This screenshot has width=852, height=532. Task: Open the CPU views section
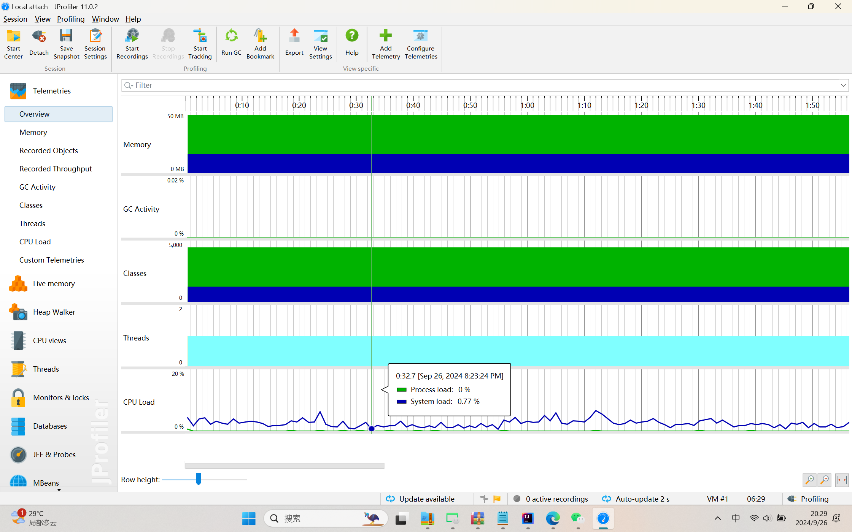point(49,340)
